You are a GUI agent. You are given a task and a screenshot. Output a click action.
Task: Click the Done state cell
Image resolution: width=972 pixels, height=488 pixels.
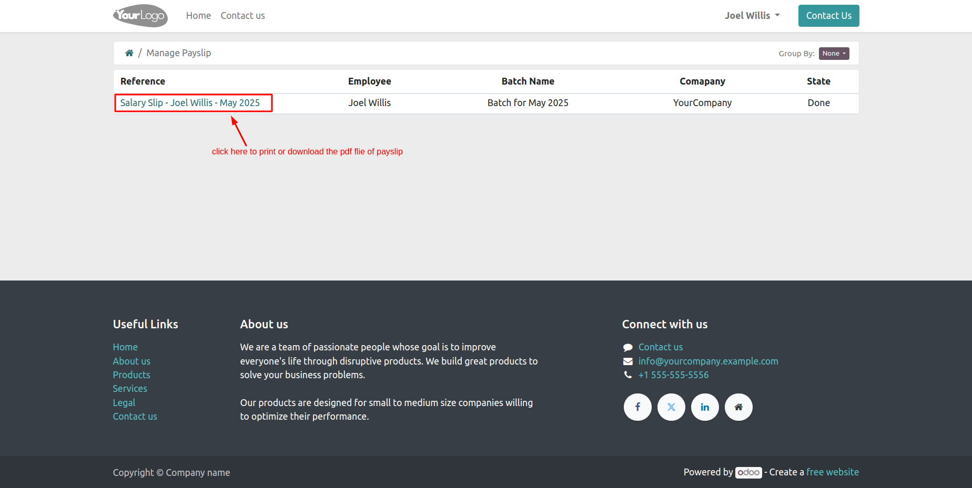pyautogui.click(x=819, y=103)
